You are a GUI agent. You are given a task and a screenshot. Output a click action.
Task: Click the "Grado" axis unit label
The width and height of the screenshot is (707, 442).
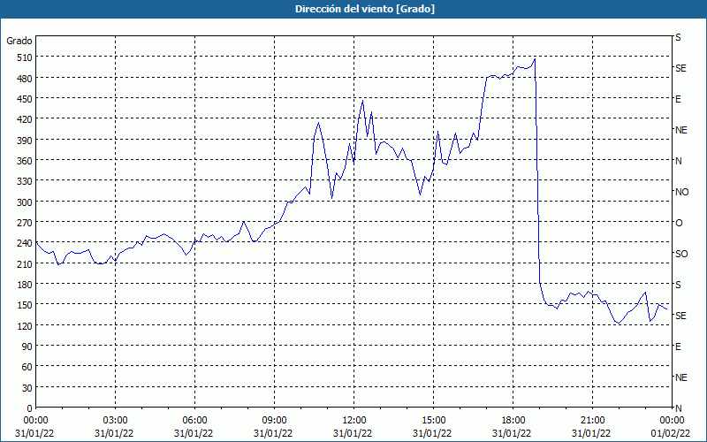[x=19, y=41]
